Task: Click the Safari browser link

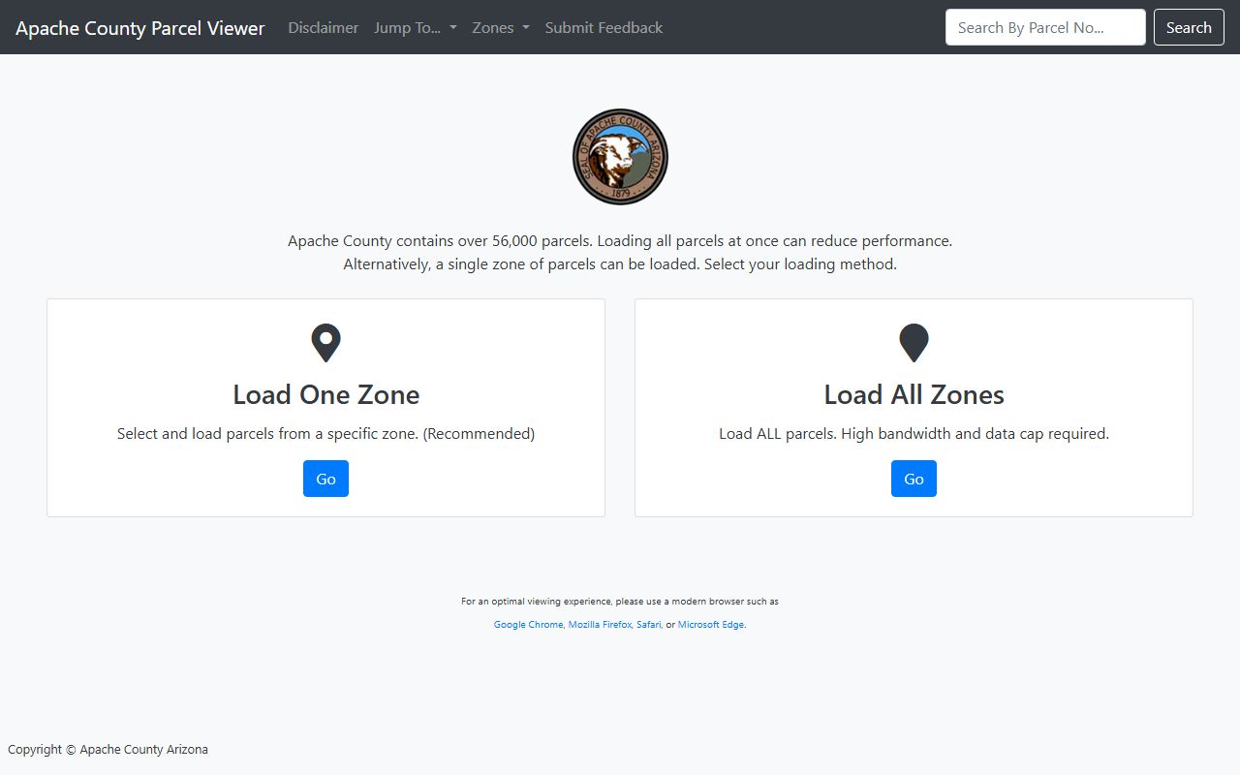Action: pos(648,625)
